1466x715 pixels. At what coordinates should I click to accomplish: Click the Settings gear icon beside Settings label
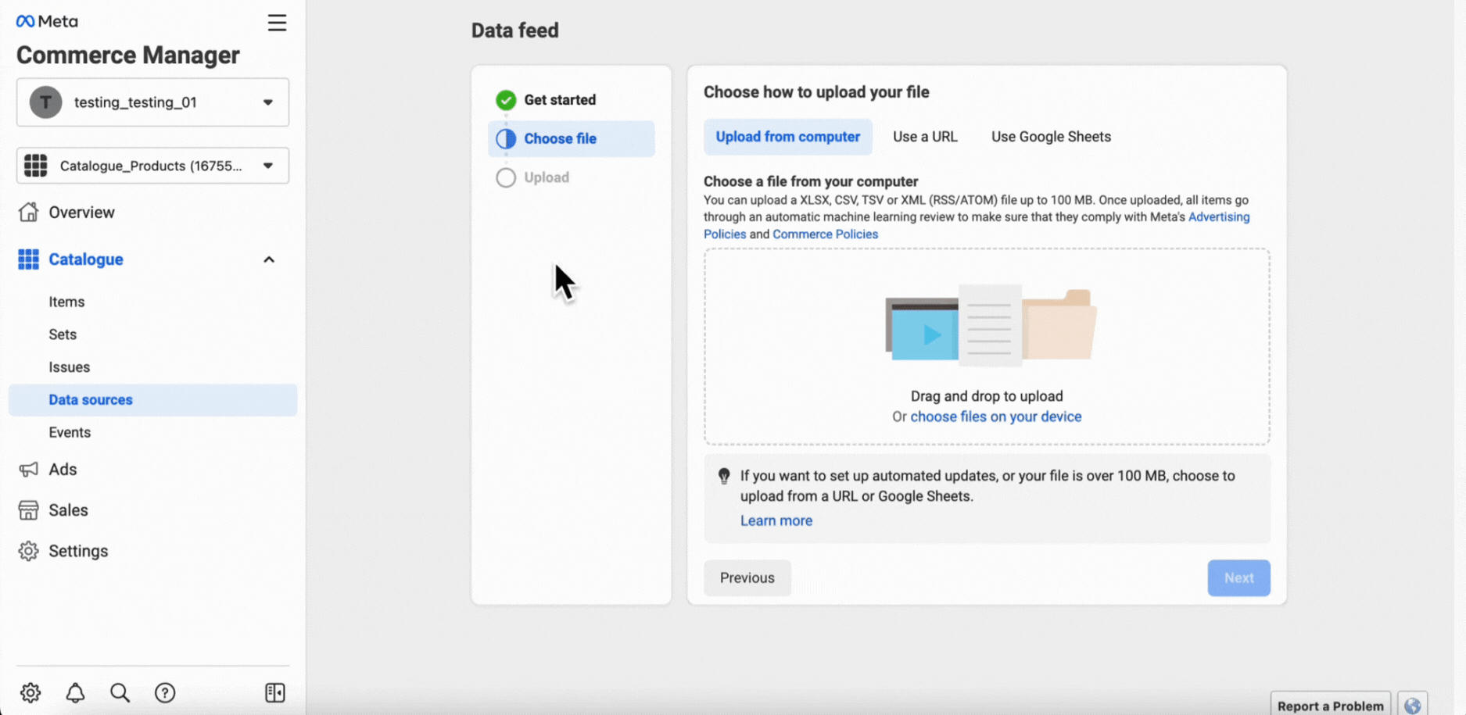pyautogui.click(x=28, y=551)
